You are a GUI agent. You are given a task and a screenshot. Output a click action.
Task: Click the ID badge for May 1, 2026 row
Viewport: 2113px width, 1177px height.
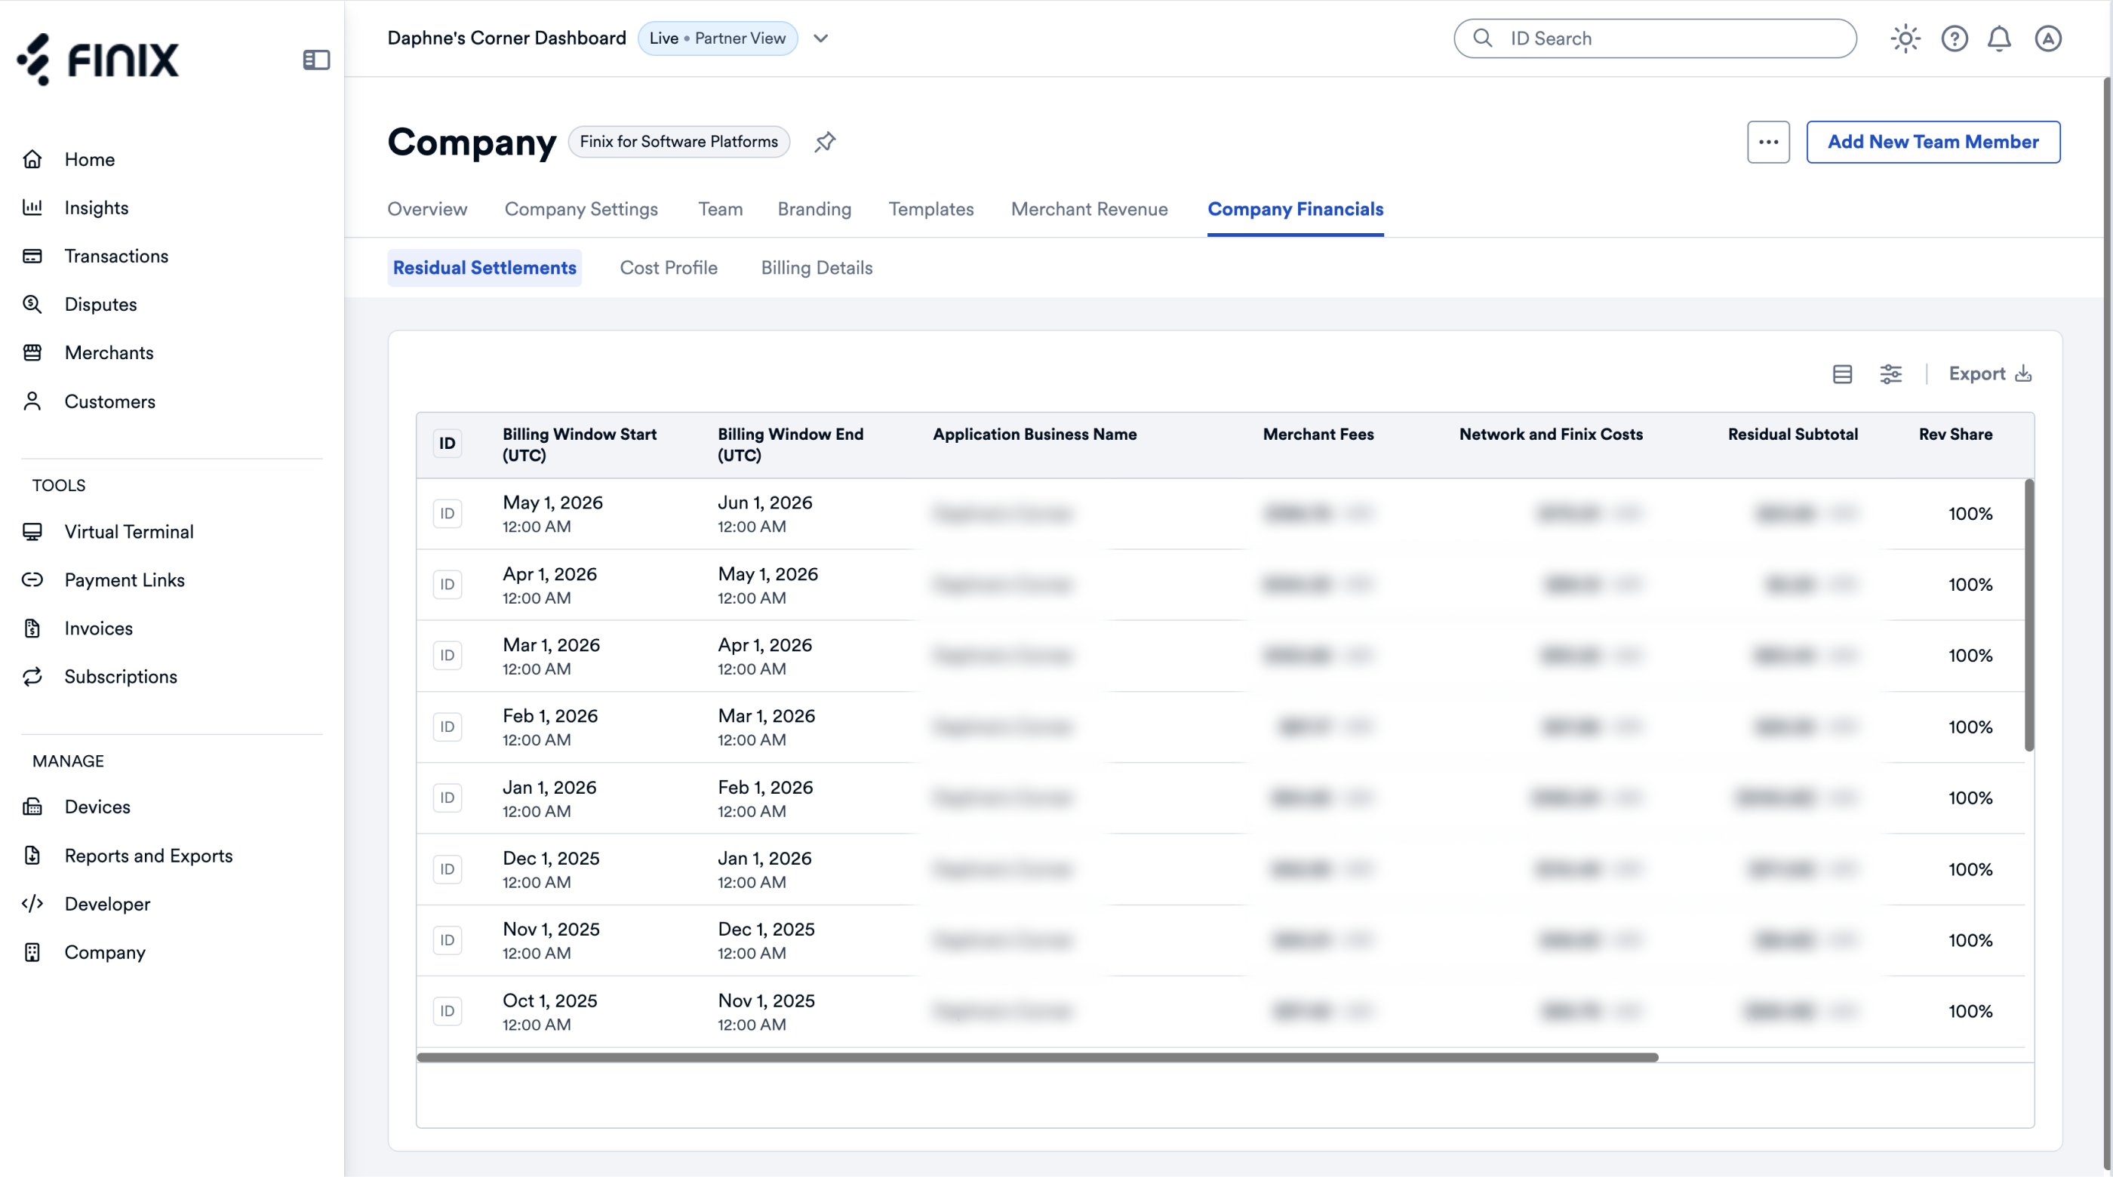click(447, 514)
